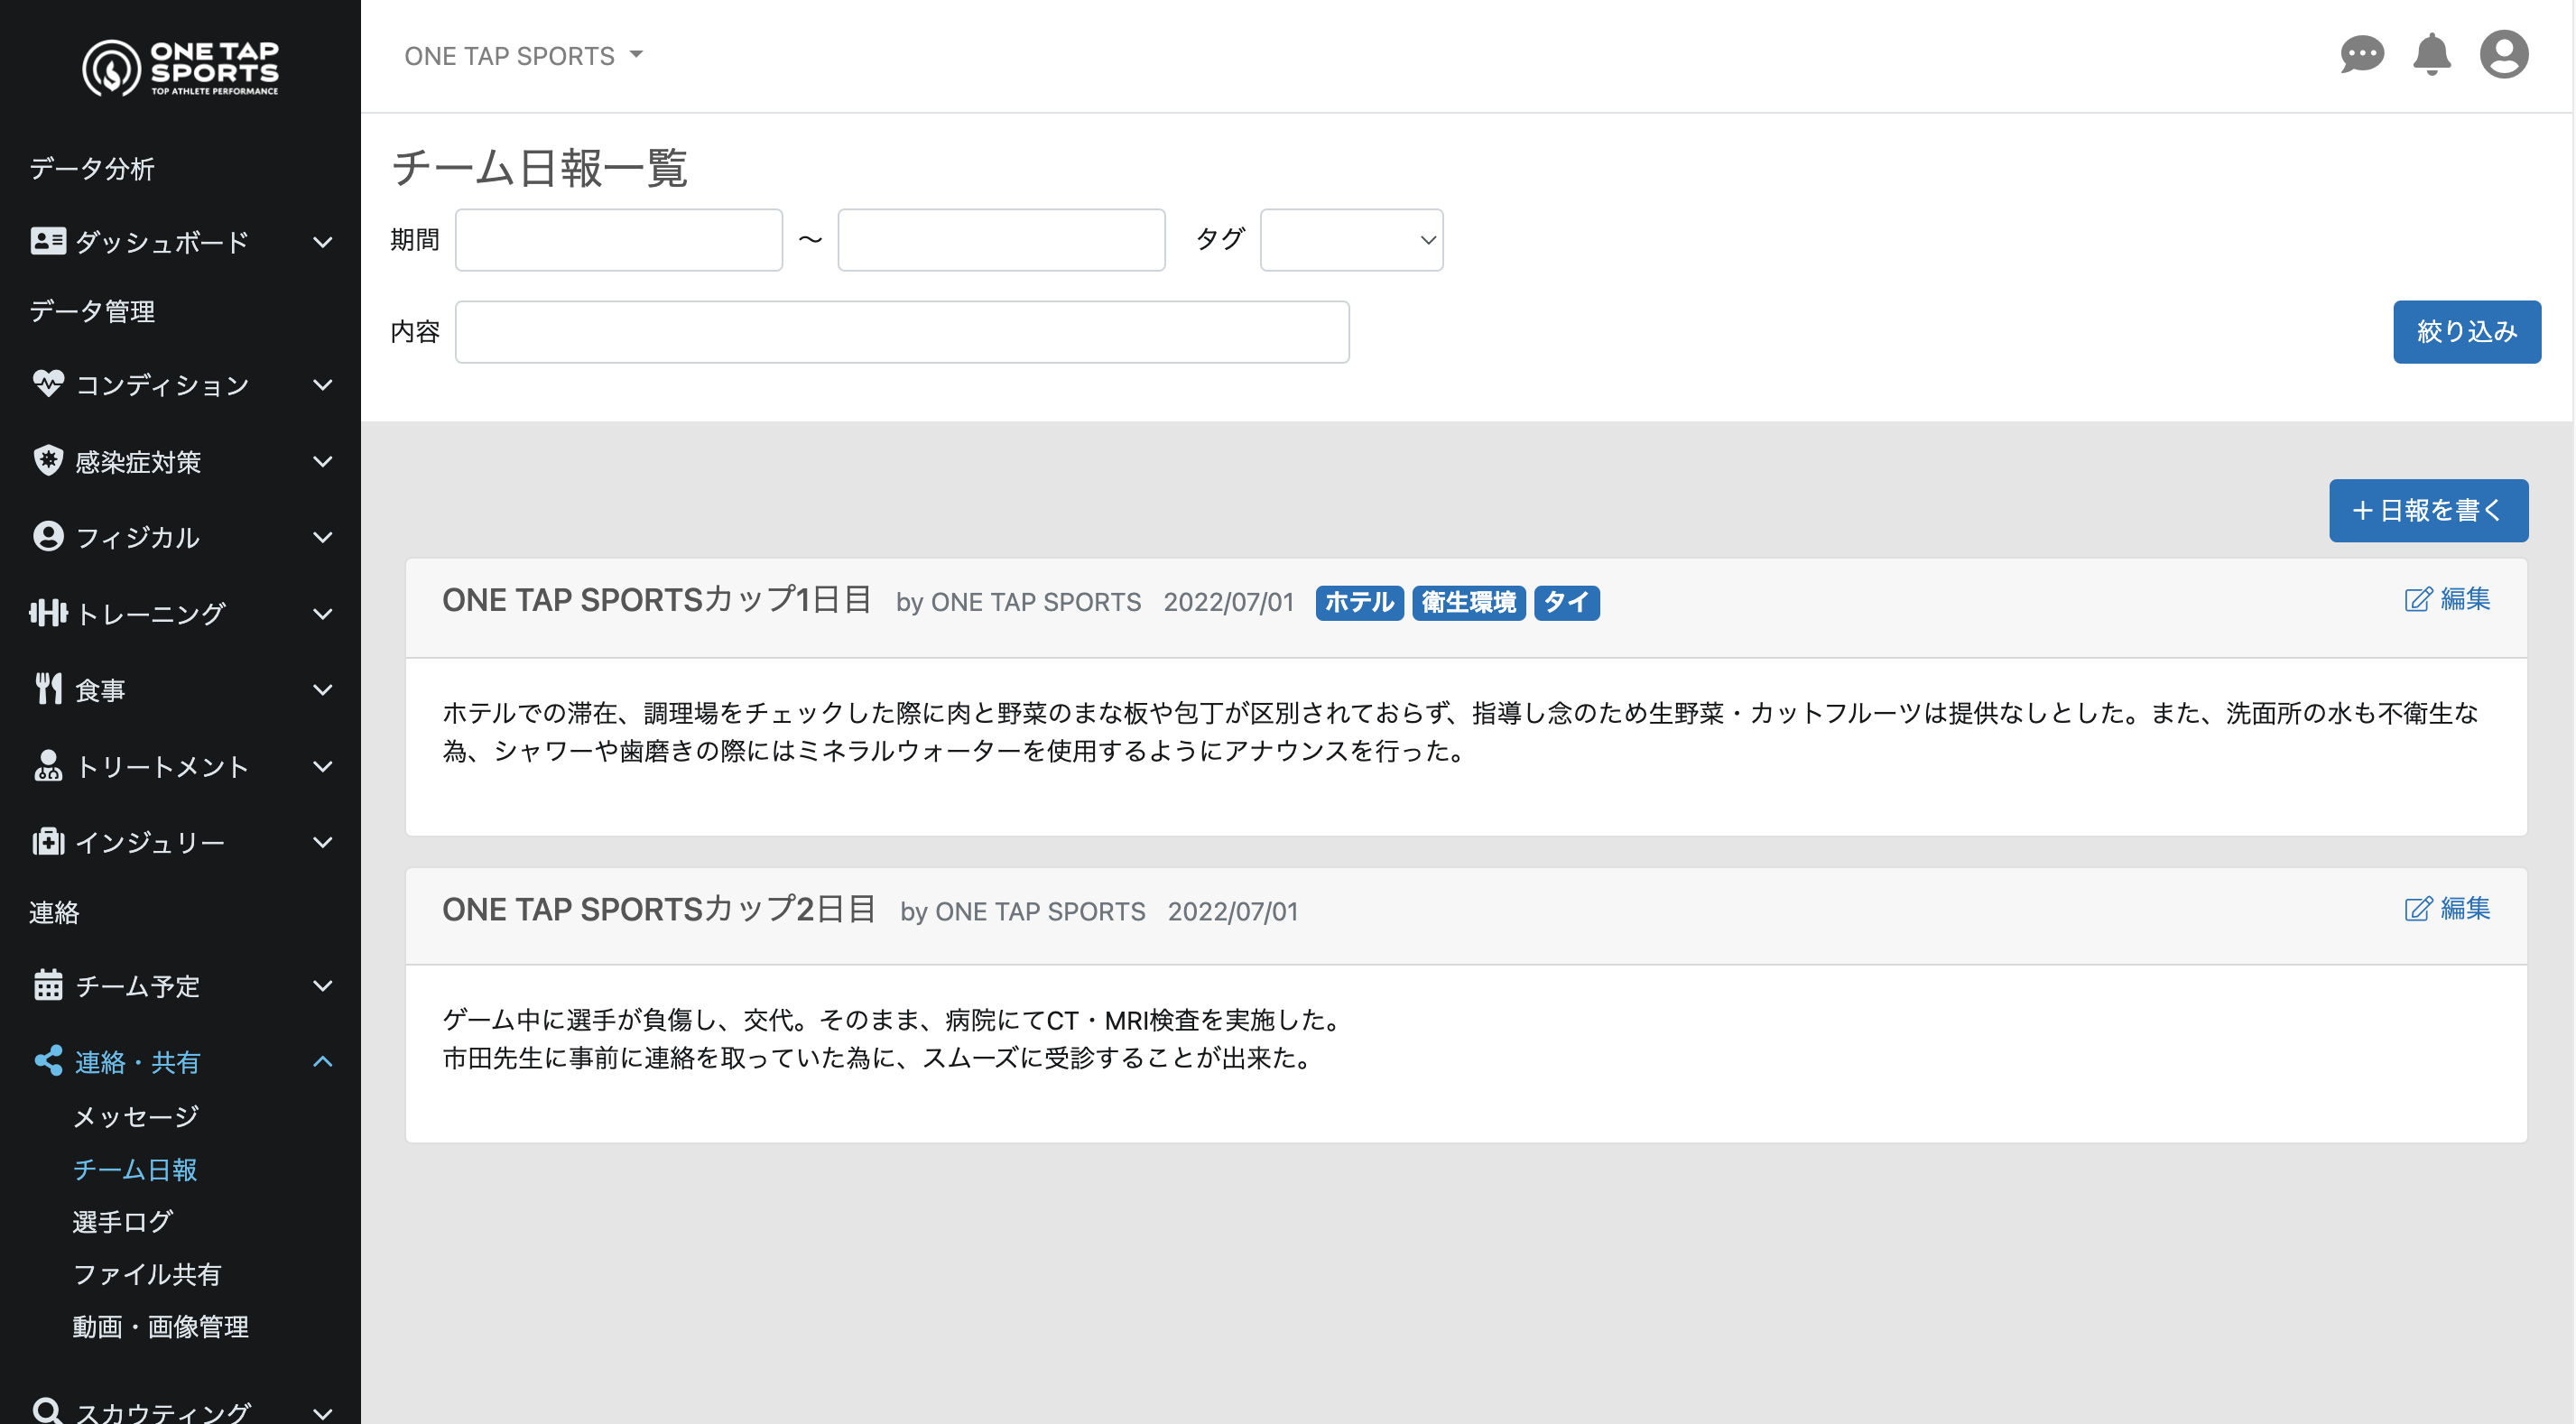Click the 食事 utensils icon
The width and height of the screenshot is (2576, 1424).
[48, 689]
